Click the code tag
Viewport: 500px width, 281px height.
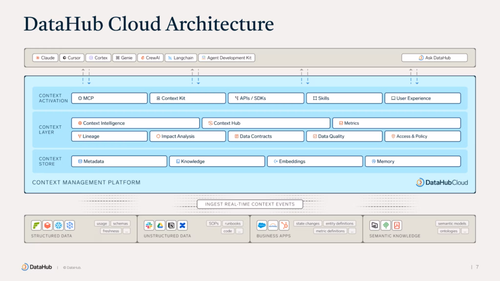(x=228, y=231)
